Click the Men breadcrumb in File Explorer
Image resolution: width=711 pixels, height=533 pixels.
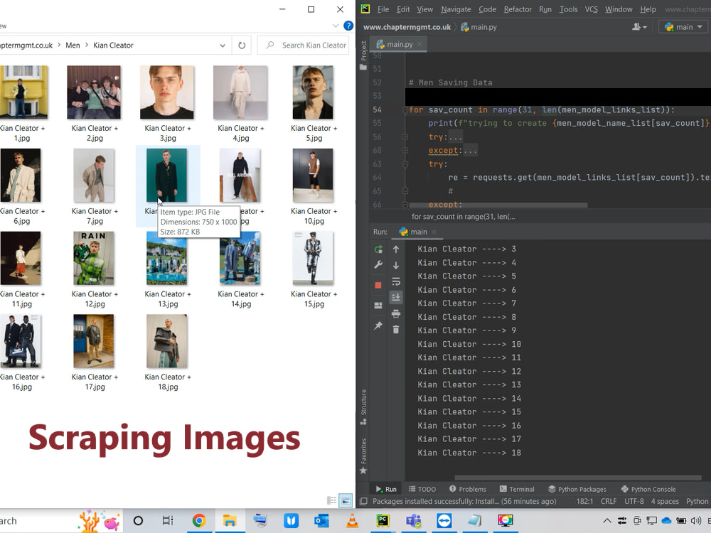73,45
